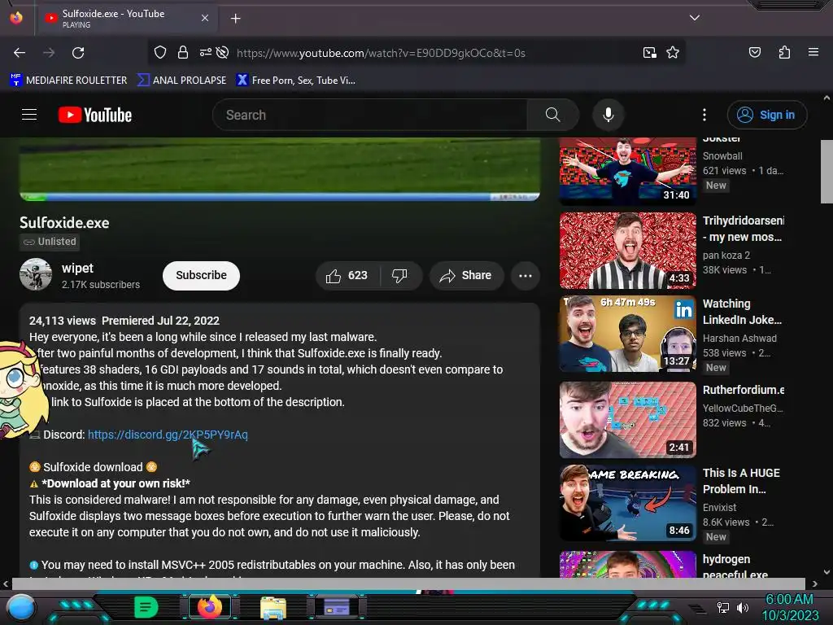Open the Rutherfordium.exe video thumbnail 2:41
This screenshot has width=833, height=625.
click(627, 419)
